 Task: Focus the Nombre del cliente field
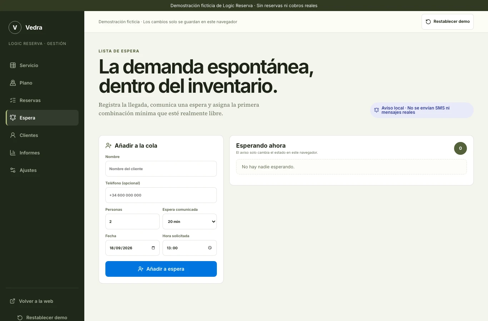[x=161, y=169]
